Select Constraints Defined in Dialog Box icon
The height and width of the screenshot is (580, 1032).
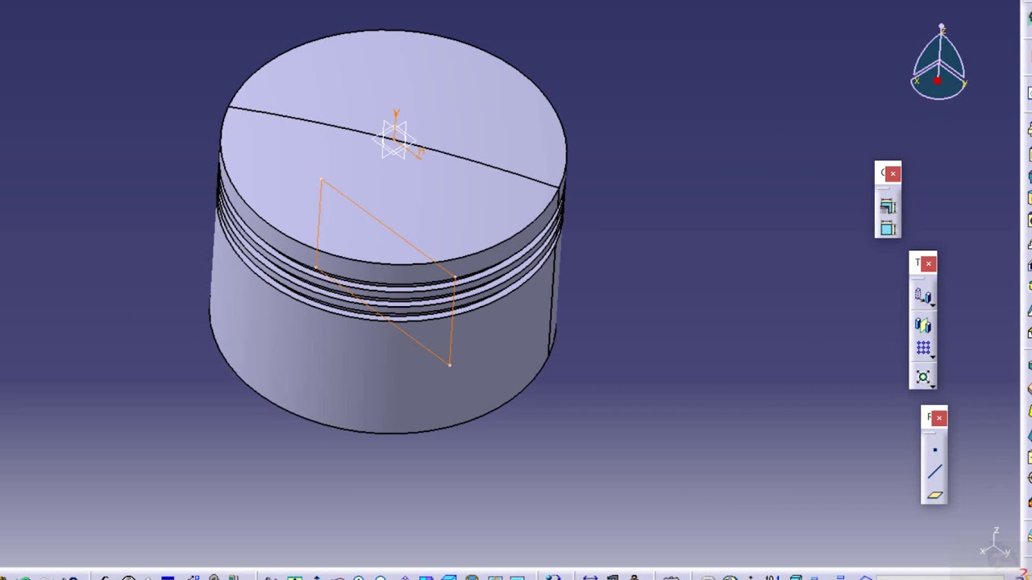coord(888,207)
